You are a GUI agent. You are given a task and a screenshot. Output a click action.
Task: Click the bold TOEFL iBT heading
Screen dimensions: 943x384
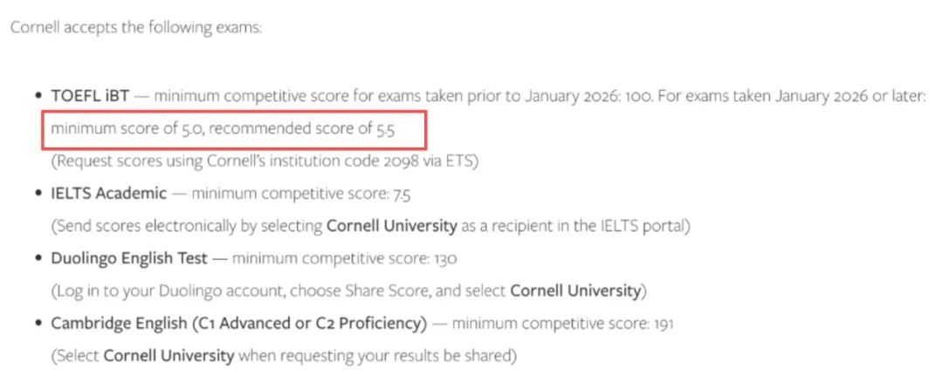click(x=87, y=96)
